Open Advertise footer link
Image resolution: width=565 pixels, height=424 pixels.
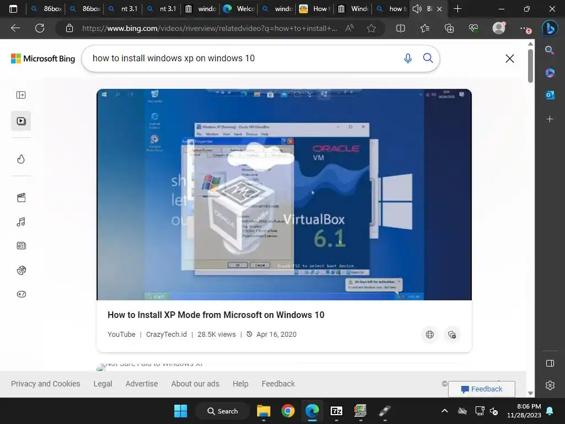pos(142,384)
